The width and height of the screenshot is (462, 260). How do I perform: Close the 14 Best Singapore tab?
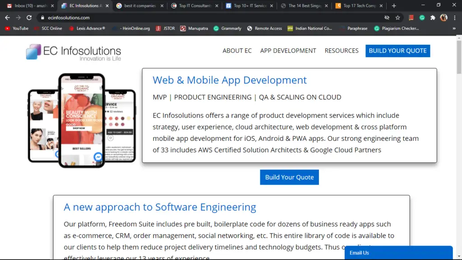[326, 5]
